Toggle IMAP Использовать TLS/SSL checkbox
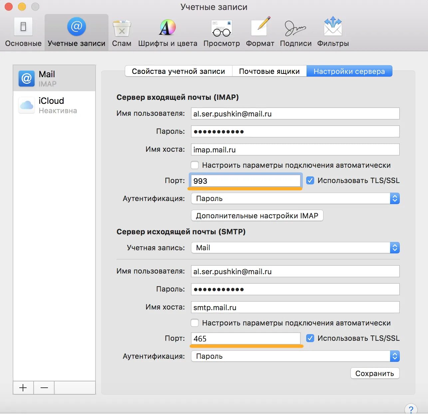The image size is (428, 414). (310, 180)
